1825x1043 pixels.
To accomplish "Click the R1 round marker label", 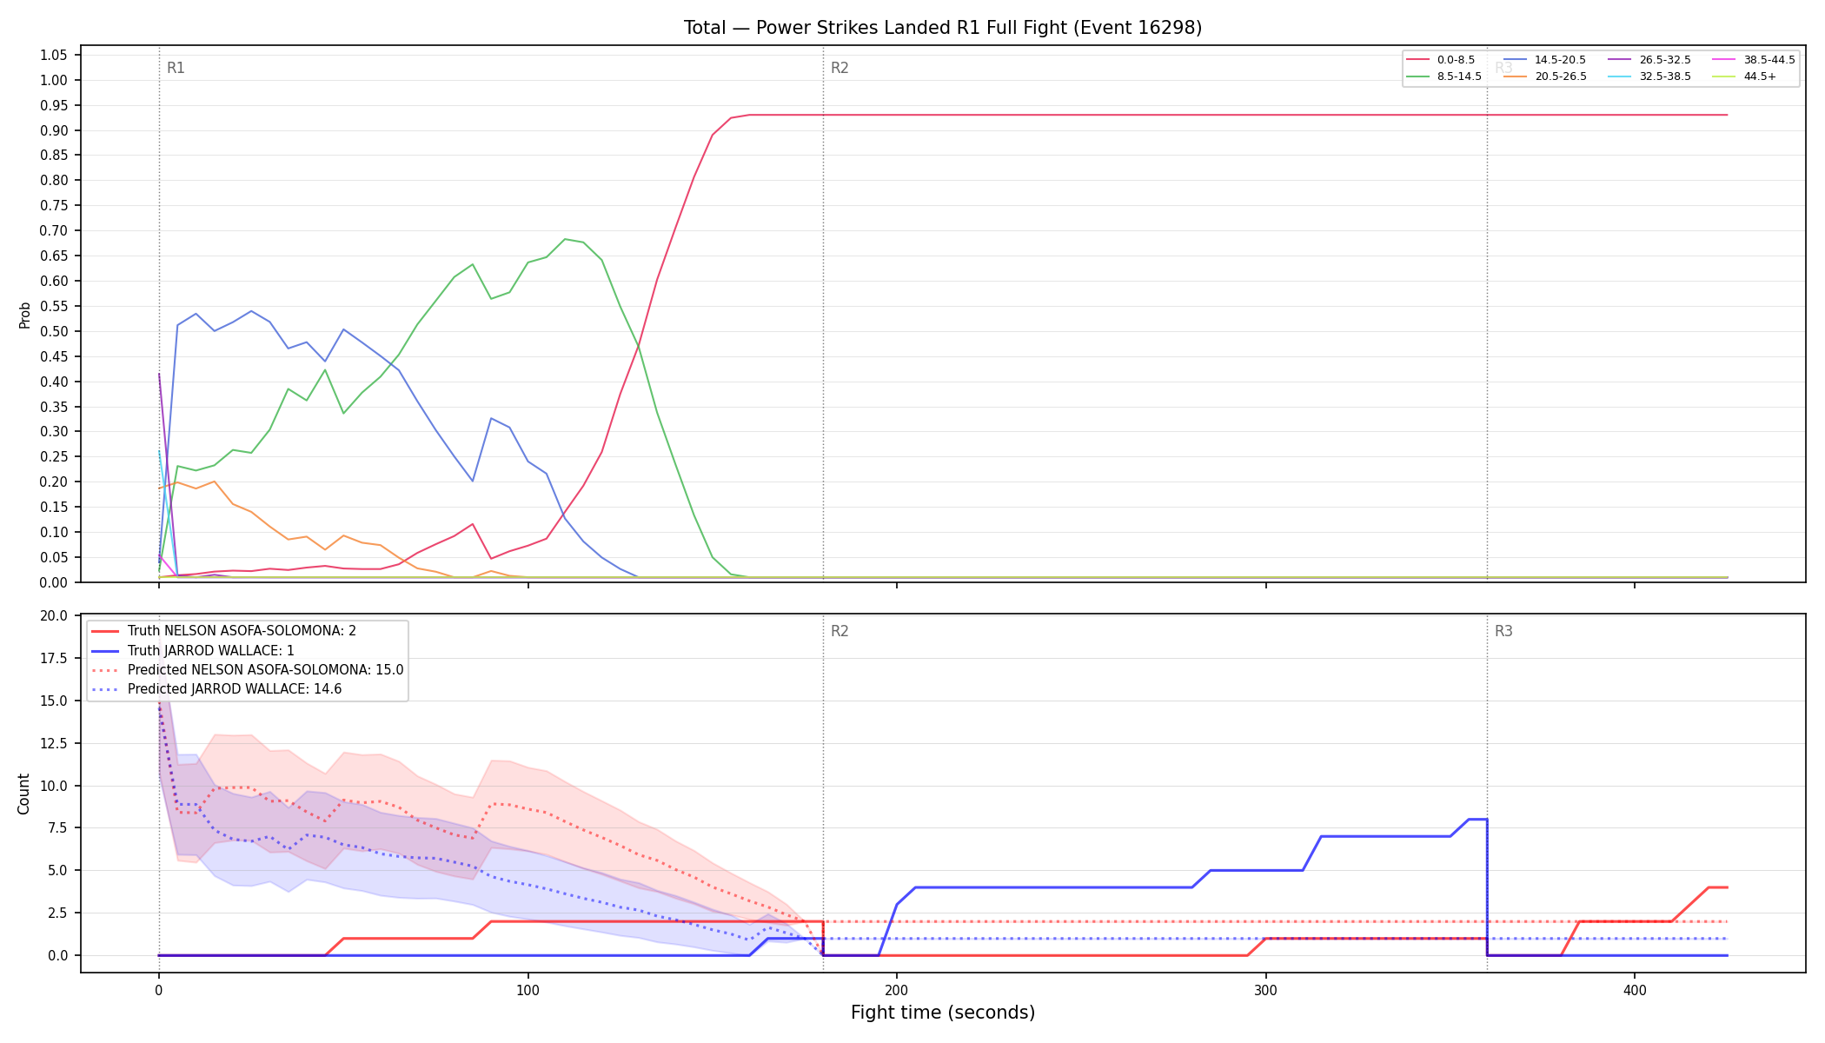I will coord(176,68).
